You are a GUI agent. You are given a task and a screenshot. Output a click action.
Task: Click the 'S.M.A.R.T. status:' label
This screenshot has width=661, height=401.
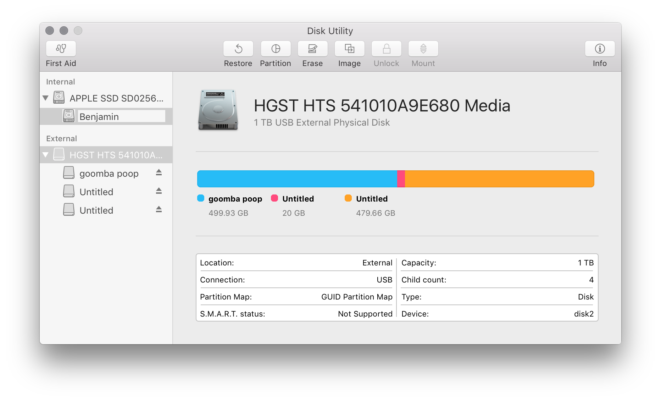[x=233, y=314]
